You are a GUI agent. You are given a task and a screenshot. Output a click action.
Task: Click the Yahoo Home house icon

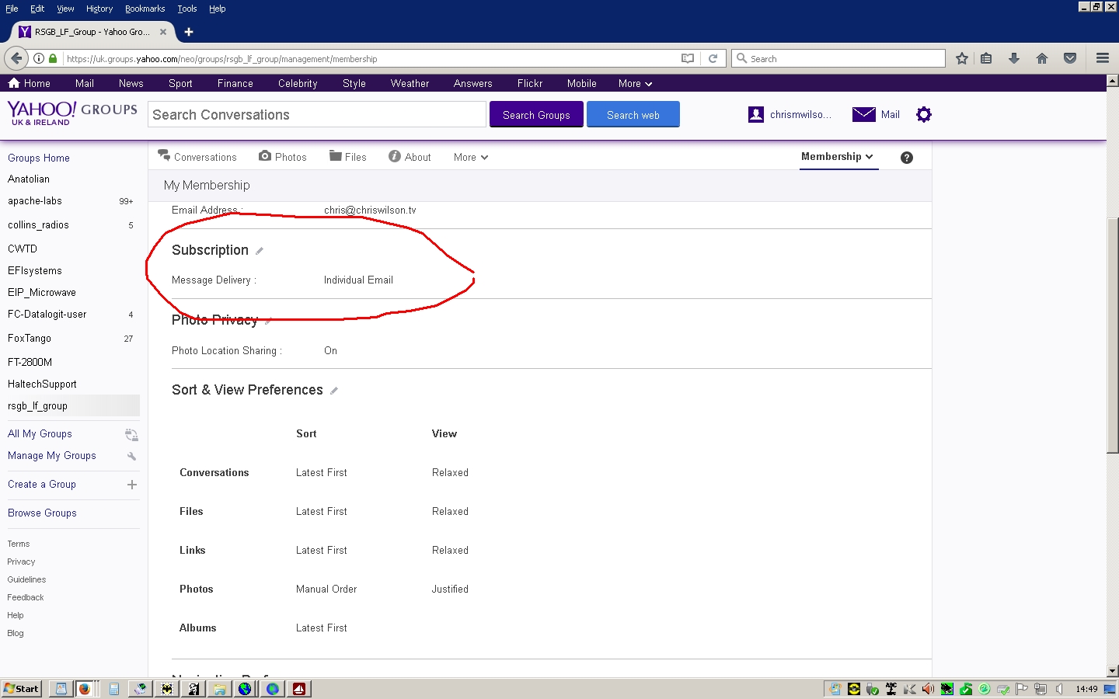[13, 83]
